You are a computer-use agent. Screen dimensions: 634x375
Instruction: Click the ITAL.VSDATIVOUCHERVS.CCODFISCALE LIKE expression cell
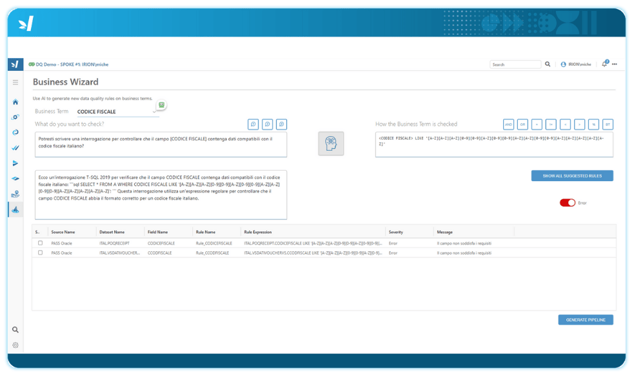tap(313, 253)
